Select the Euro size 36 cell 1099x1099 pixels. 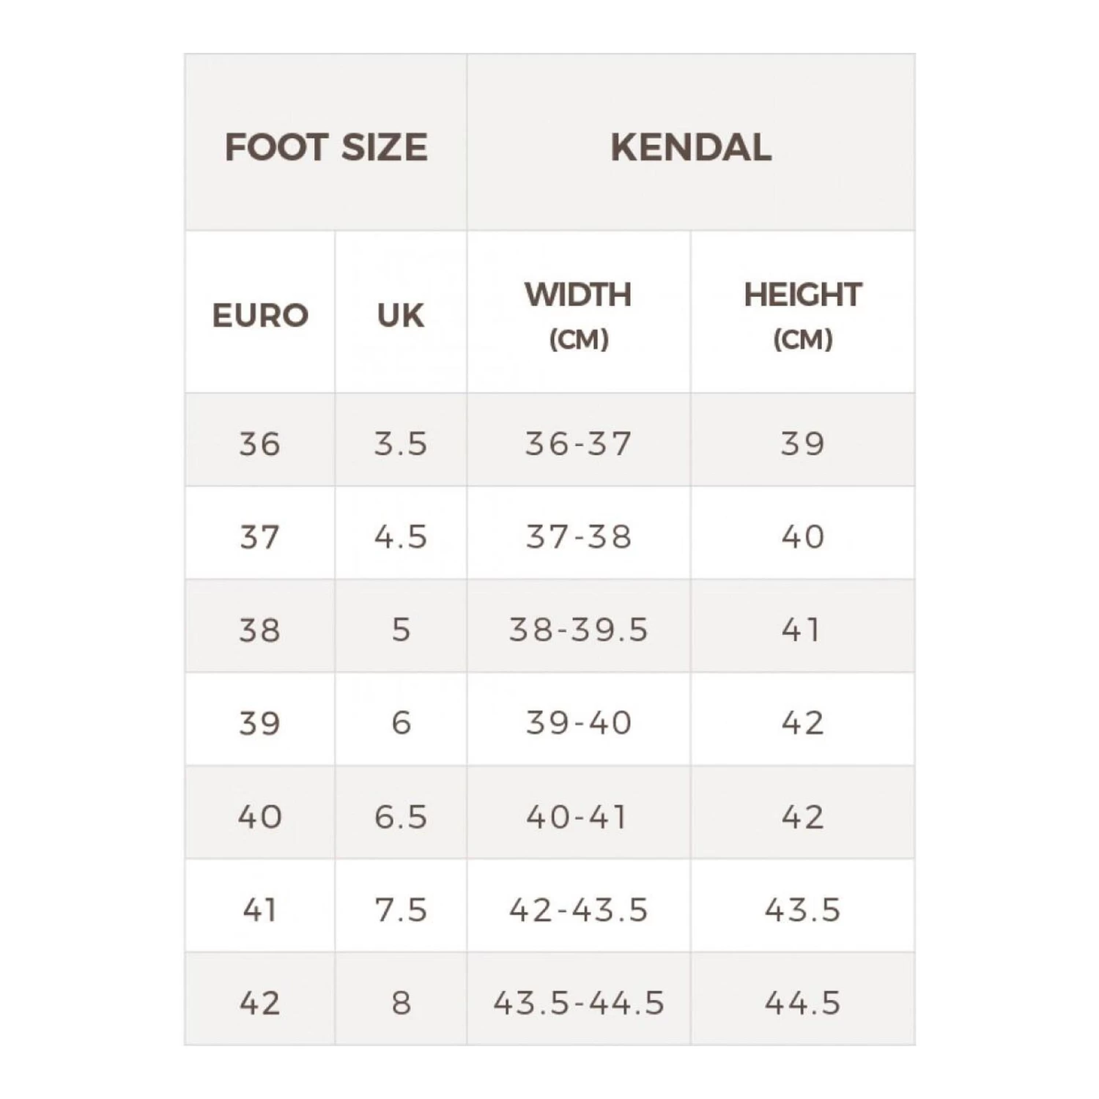point(260,444)
